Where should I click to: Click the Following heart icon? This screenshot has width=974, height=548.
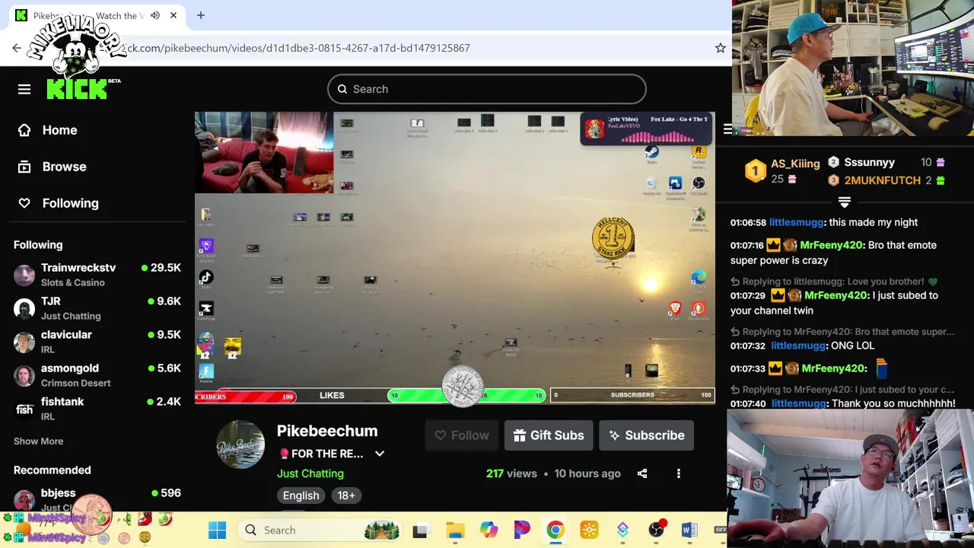coord(24,203)
